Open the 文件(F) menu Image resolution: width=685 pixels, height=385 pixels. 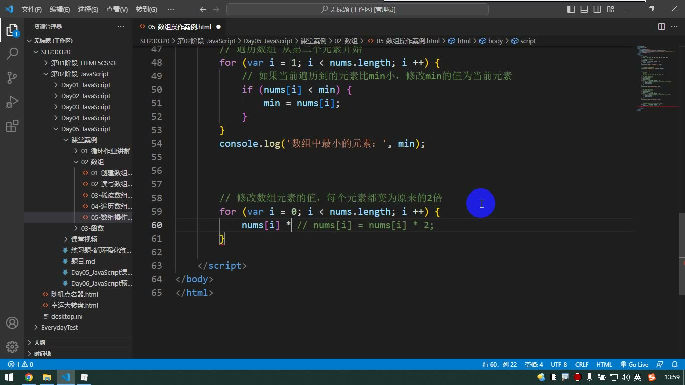point(32,9)
